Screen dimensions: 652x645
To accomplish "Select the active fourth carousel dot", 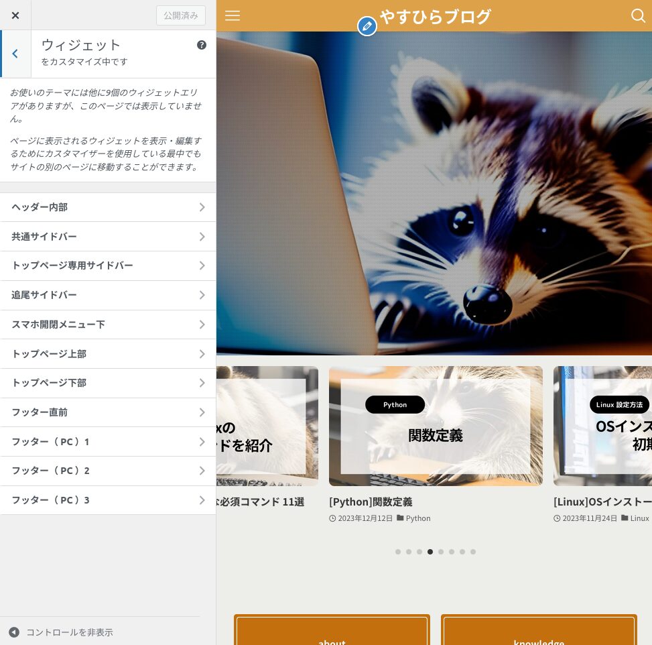I will click(430, 552).
